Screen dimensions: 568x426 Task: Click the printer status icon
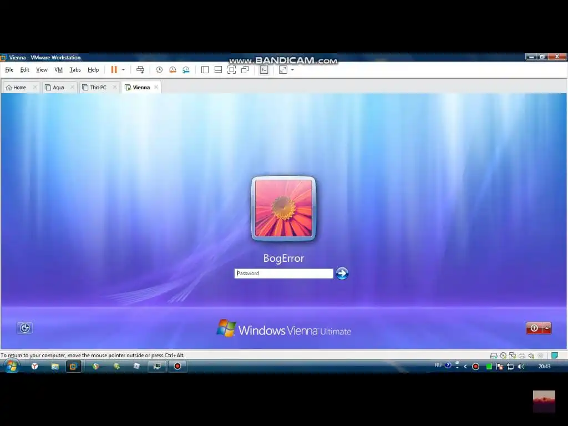coord(522,356)
